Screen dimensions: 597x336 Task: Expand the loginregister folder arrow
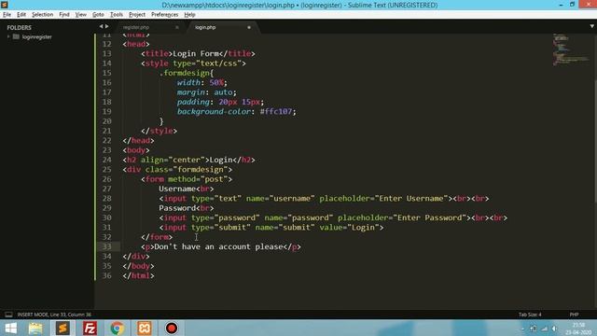(x=8, y=37)
